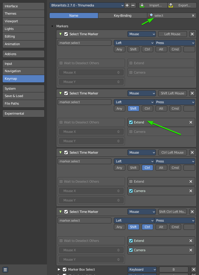
Task: Remove the Left Mouse Select Time Marker entry
Action: 192,34
